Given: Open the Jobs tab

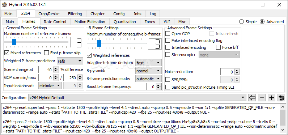Looking at the screenshot, I should click(137, 14).
